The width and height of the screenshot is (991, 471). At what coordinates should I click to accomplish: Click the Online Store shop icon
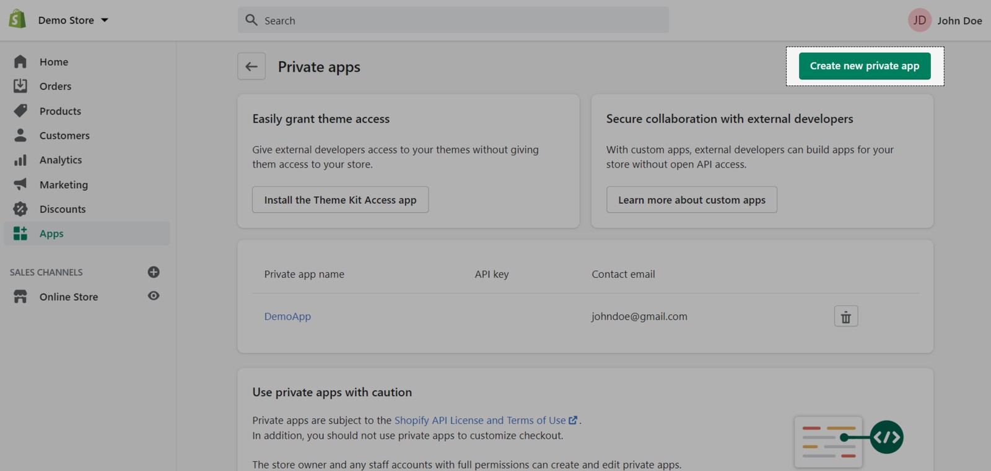tap(20, 296)
